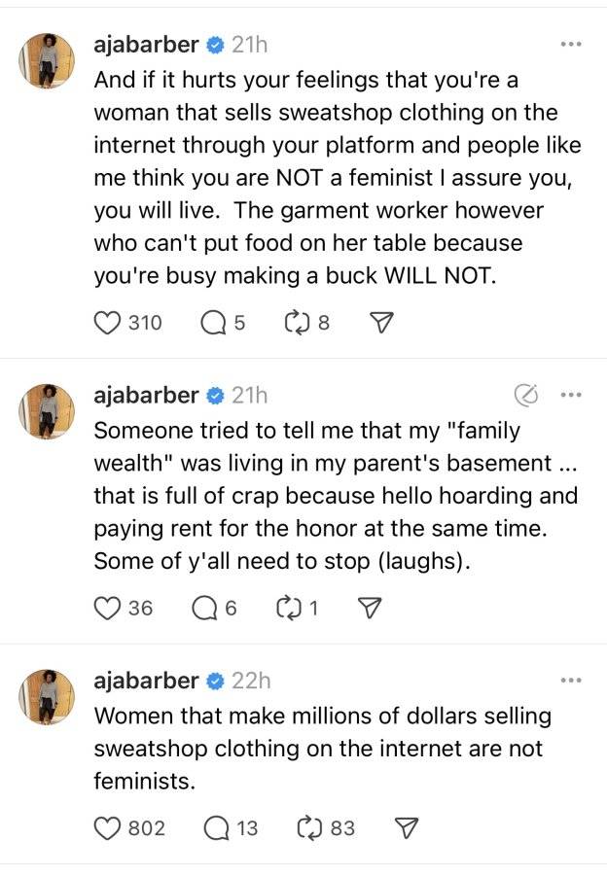Screen dimensions: 607x875
Task: Open ajabarber username on the 22h post
Action: pyautogui.click(x=146, y=681)
